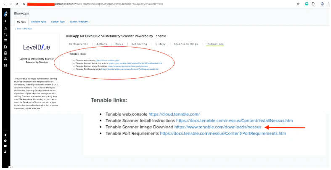331x170 pixels.
Task: Open cloud.tenable.com link in circled list
Action: pos(108,61)
